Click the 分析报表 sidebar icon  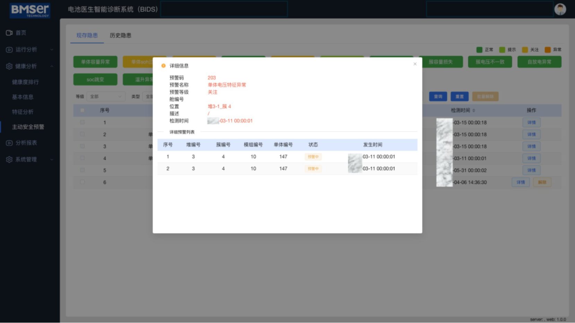pyautogui.click(x=9, y=143)
